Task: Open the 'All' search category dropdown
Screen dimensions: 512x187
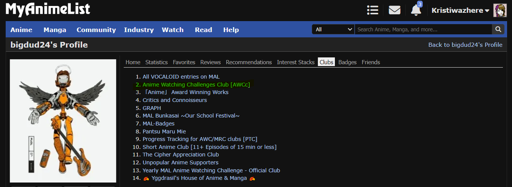Action: tap(333, 29)
